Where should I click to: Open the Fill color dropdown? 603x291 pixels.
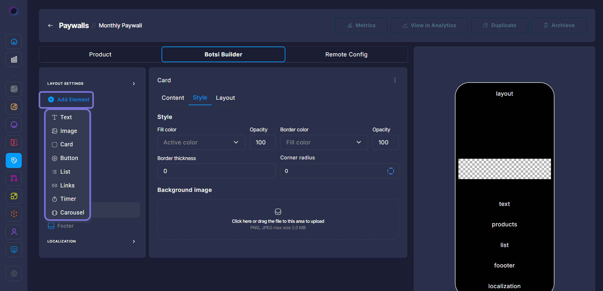click(x=201, y=142)
